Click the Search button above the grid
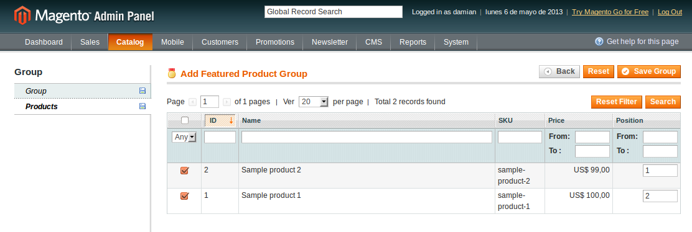This screenshot has height=232, width=692. [663, 102]
